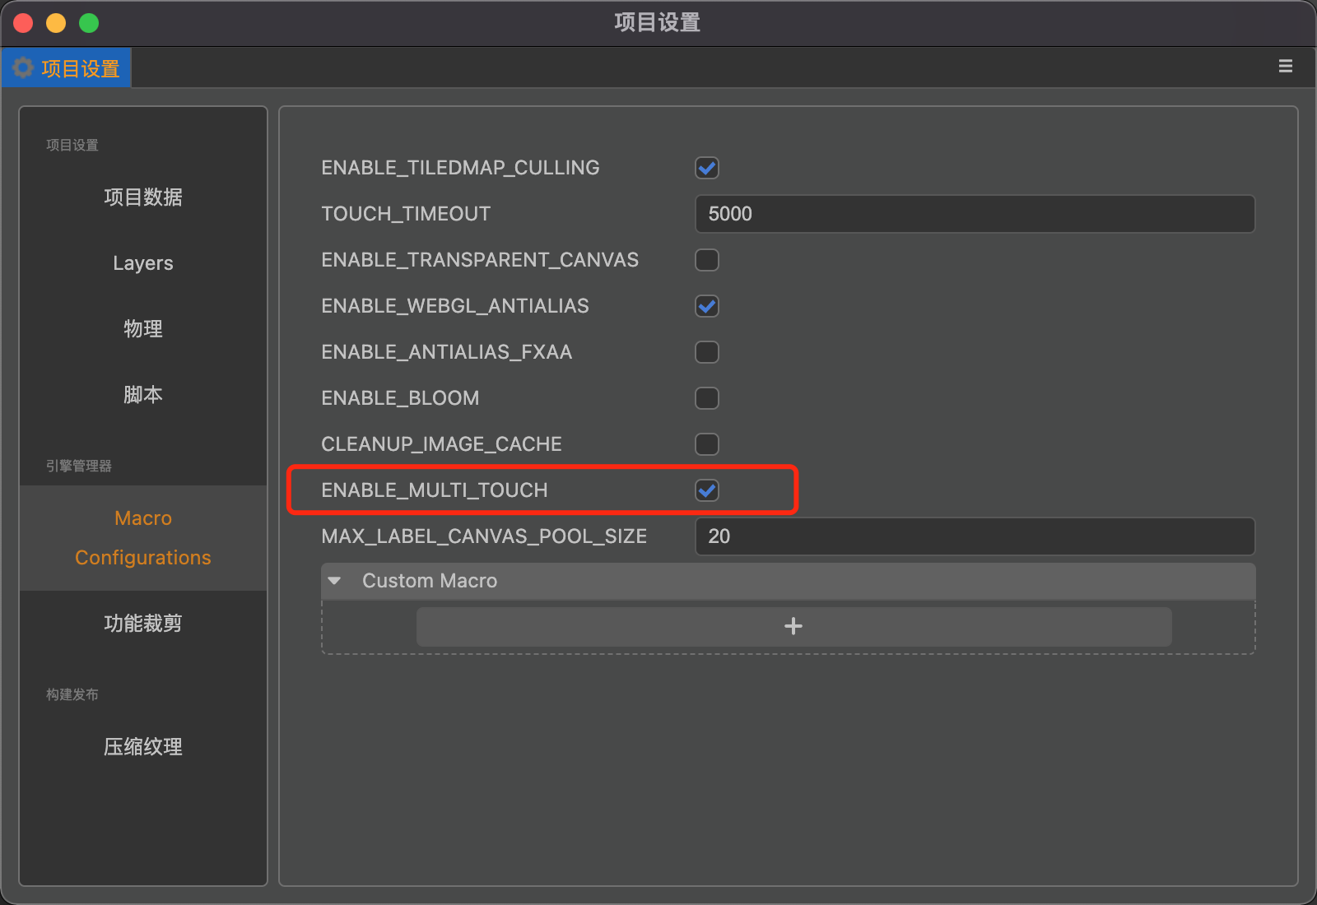Viewport: 1317px width, 905px height.
Task: Close the window with red button
Action: coord(23,23)
